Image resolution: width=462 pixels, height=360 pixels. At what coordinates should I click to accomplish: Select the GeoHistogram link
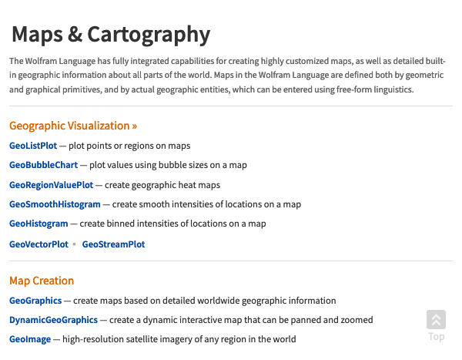click(38, 224)
